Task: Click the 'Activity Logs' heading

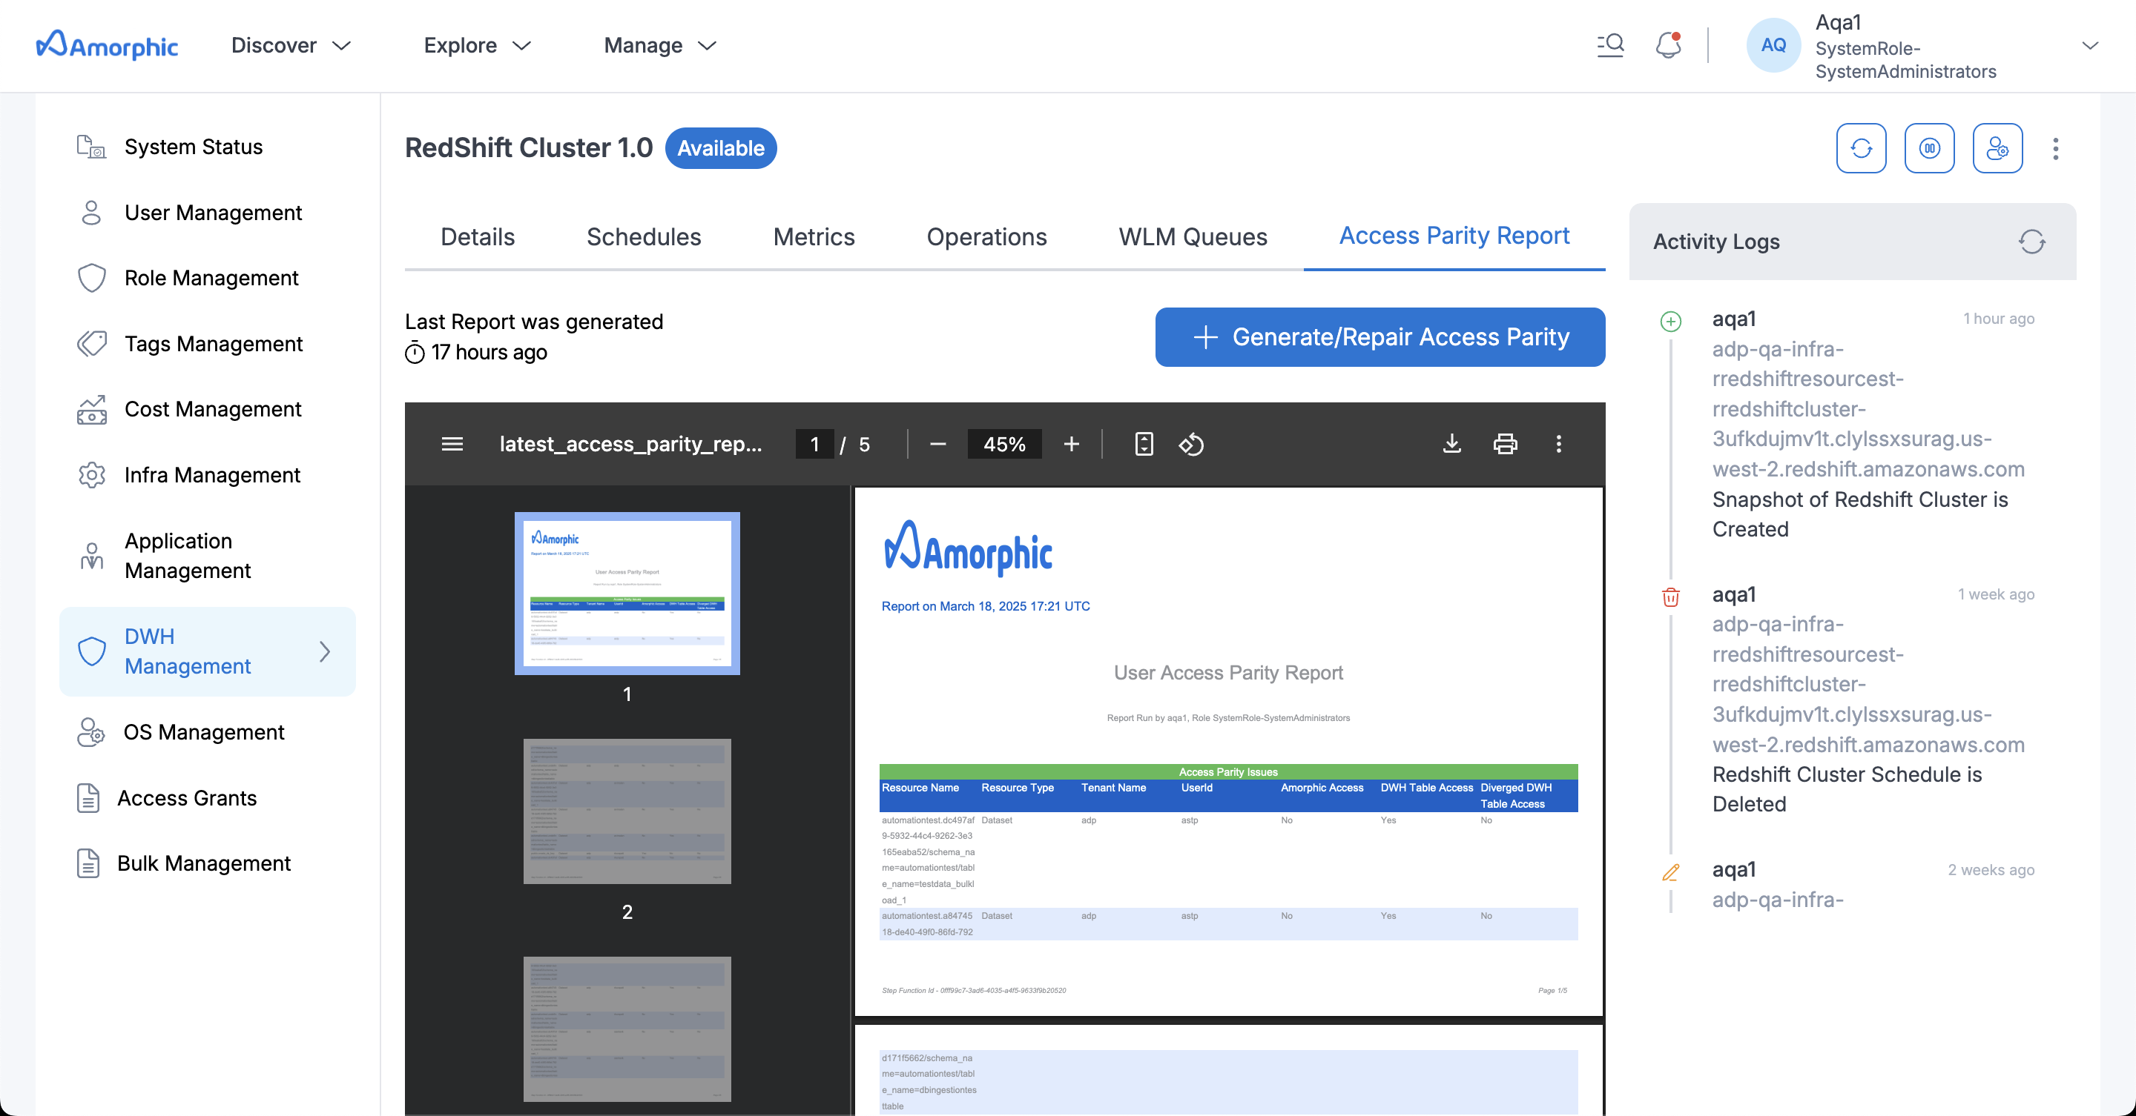Action: [1716, 242]
